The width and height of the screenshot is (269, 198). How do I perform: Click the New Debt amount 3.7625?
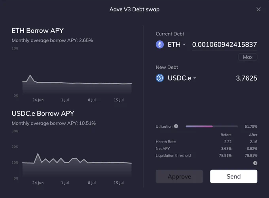click(x=246, y=78)
